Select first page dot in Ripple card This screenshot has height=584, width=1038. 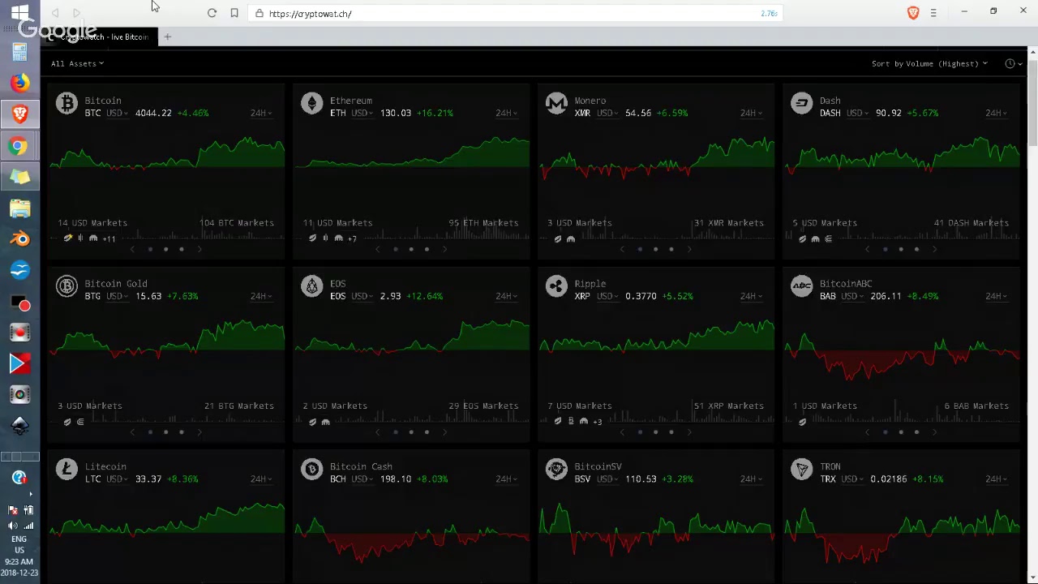[x=640, y=432]
